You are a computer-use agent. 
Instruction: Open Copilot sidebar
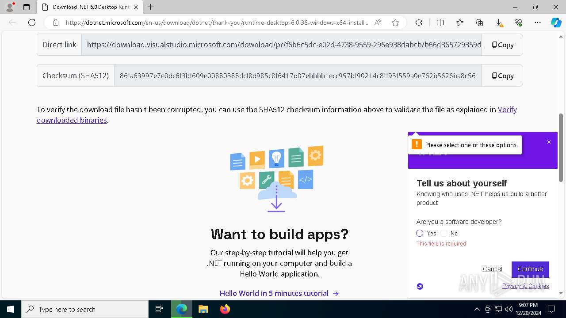pyautogui.click(x=556, y=23)
